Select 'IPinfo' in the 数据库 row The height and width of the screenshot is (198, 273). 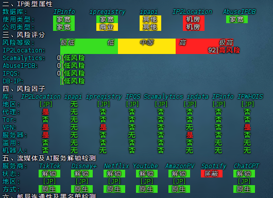(64, 12)
